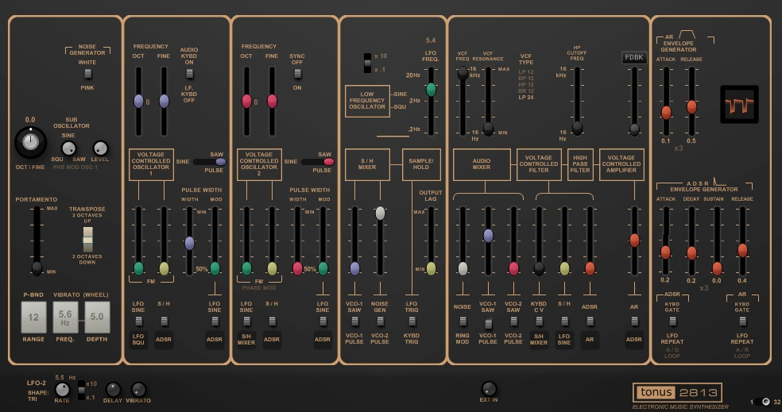Click the sub oscillator LEVEL knob
This screenshot has width=782, height=412.
point(100,148)
